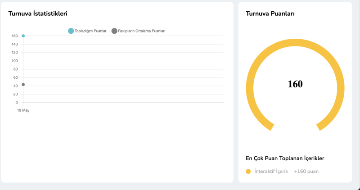The height and width of the screenshot is (190, 360).
Task: Click the Topladığım Puanlar legend text
Action: [x=90, y=31]
